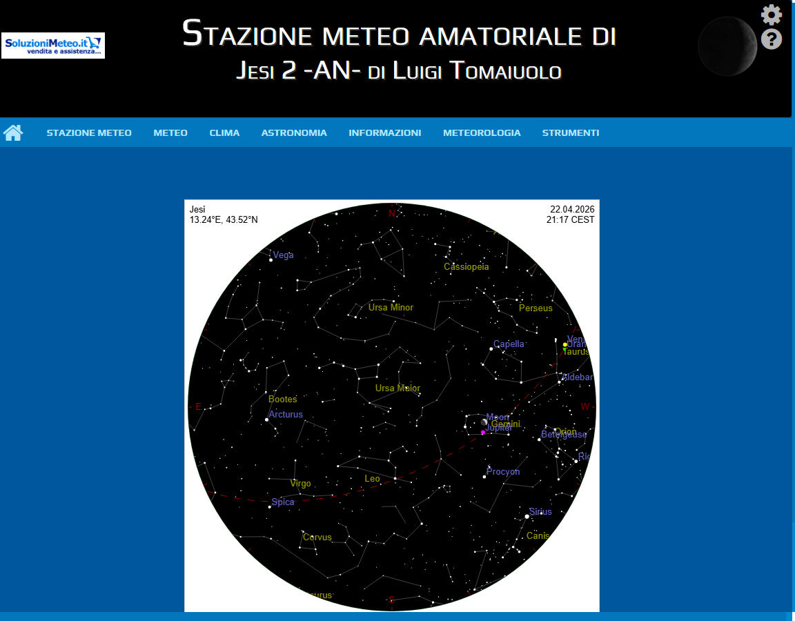The width and height of the screenshot is (795, 621).
Task: Click the Jupiter marker on sky map
Action: click(x=483, y=433)
